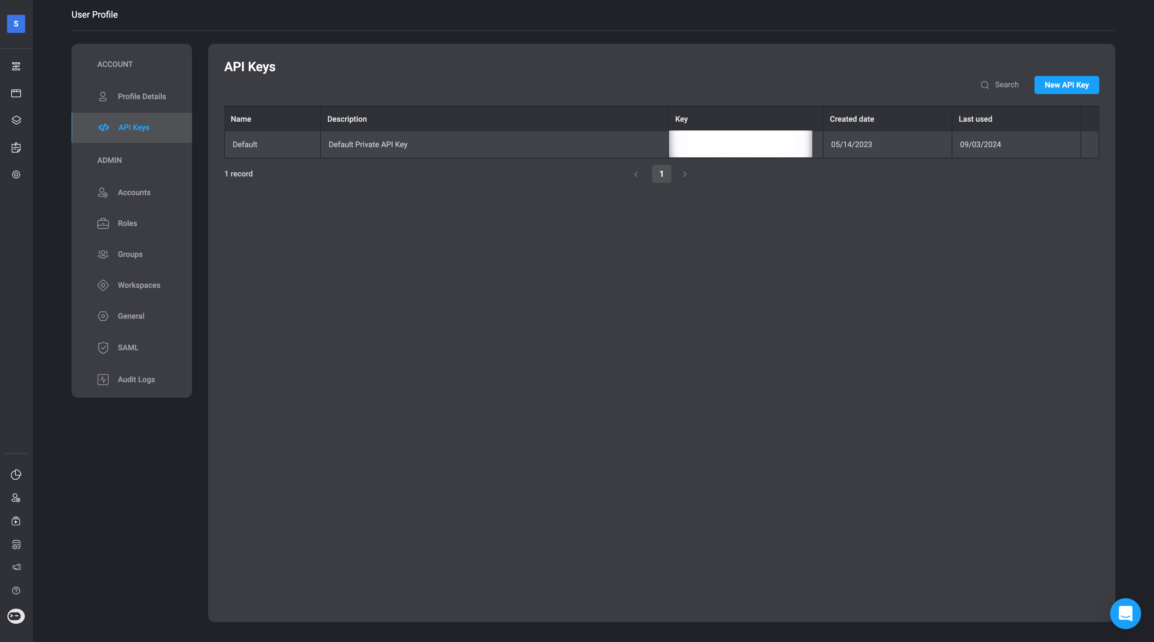Screen dimensions: 1154x642
Task: Click the Accounts user-gear icon
Action: coord(102,193)
